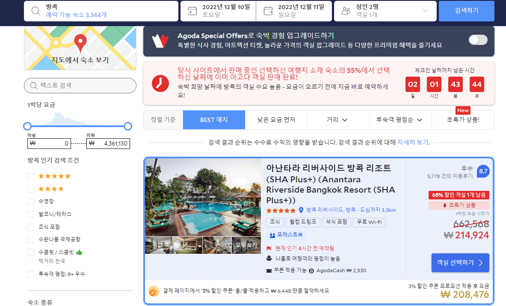The image size is (506, 306).
Task: Click the location shield icon beside 방콕 리버사이드
Action: tap(301, 210)
